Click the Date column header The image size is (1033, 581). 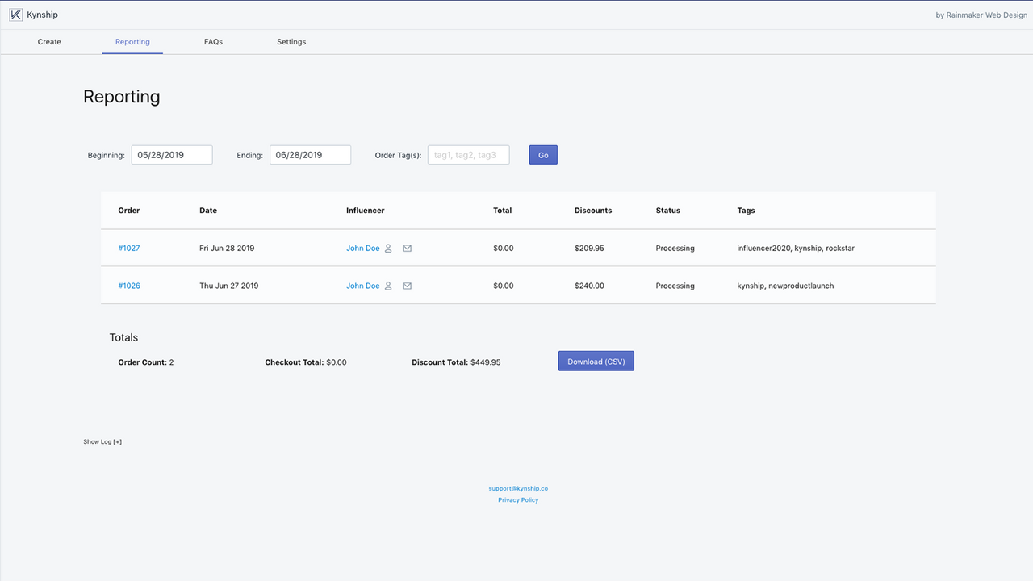tap(208, 211)
